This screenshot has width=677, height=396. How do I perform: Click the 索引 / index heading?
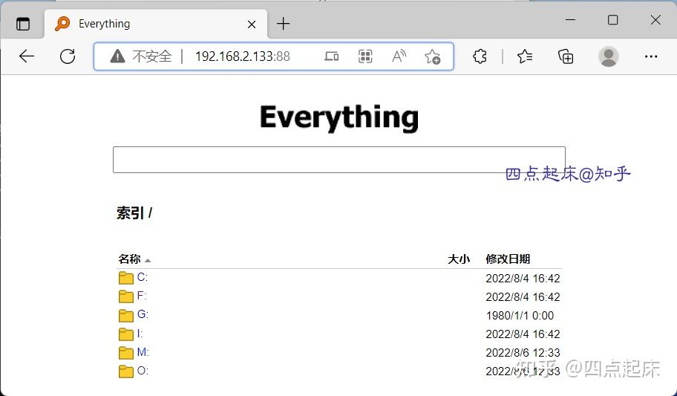(134, 212)
